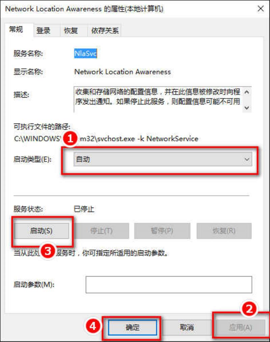Viewport: 270px width, 342px height.
Task: Click the description scroll down arrow
Action: 247,108
